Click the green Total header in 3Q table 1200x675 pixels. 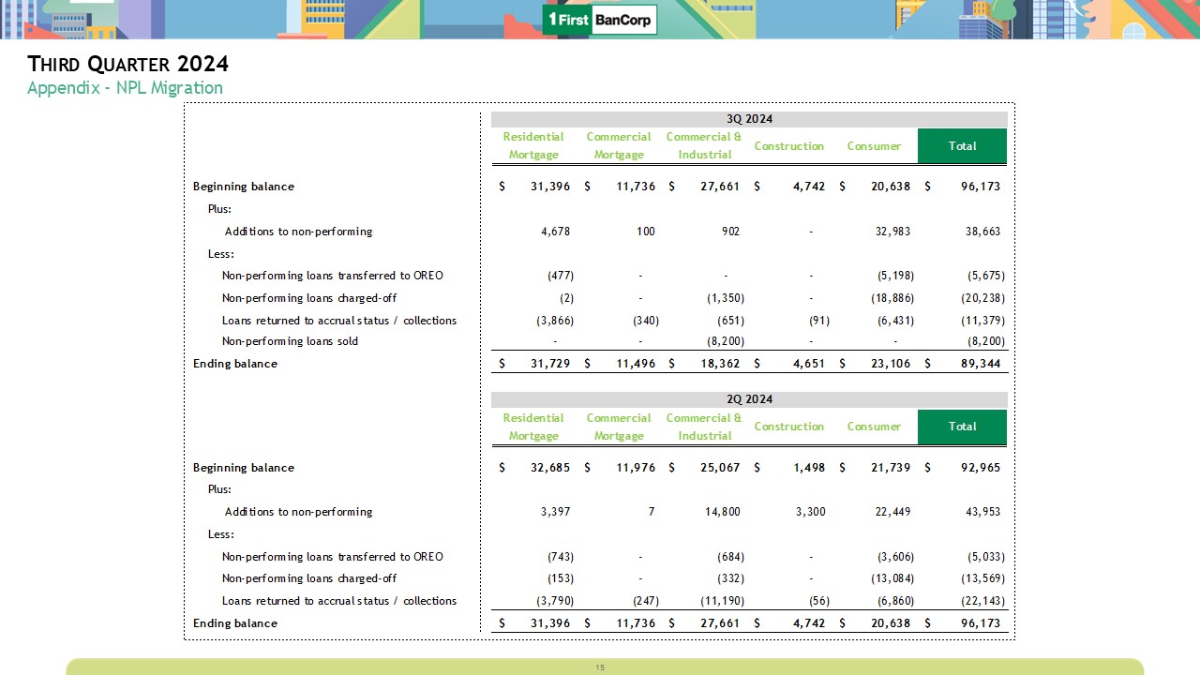tap(962, 146)
